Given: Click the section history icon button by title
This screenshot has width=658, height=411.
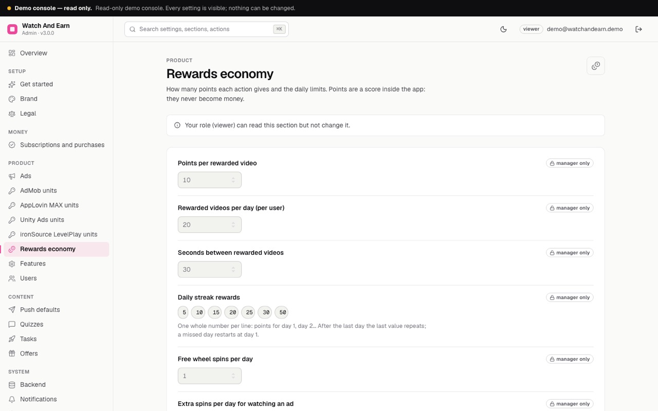Looking at the screenshot, I should [x=596, y=66].
